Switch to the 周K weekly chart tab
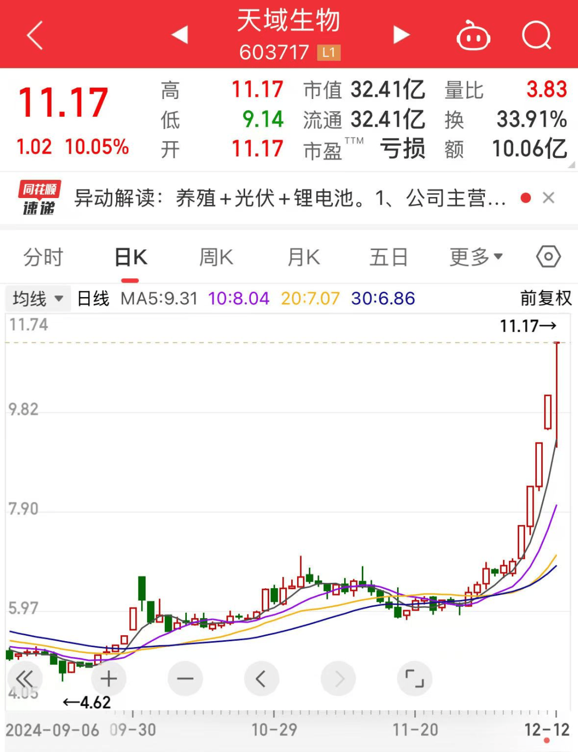 click(x=215, y=257)
